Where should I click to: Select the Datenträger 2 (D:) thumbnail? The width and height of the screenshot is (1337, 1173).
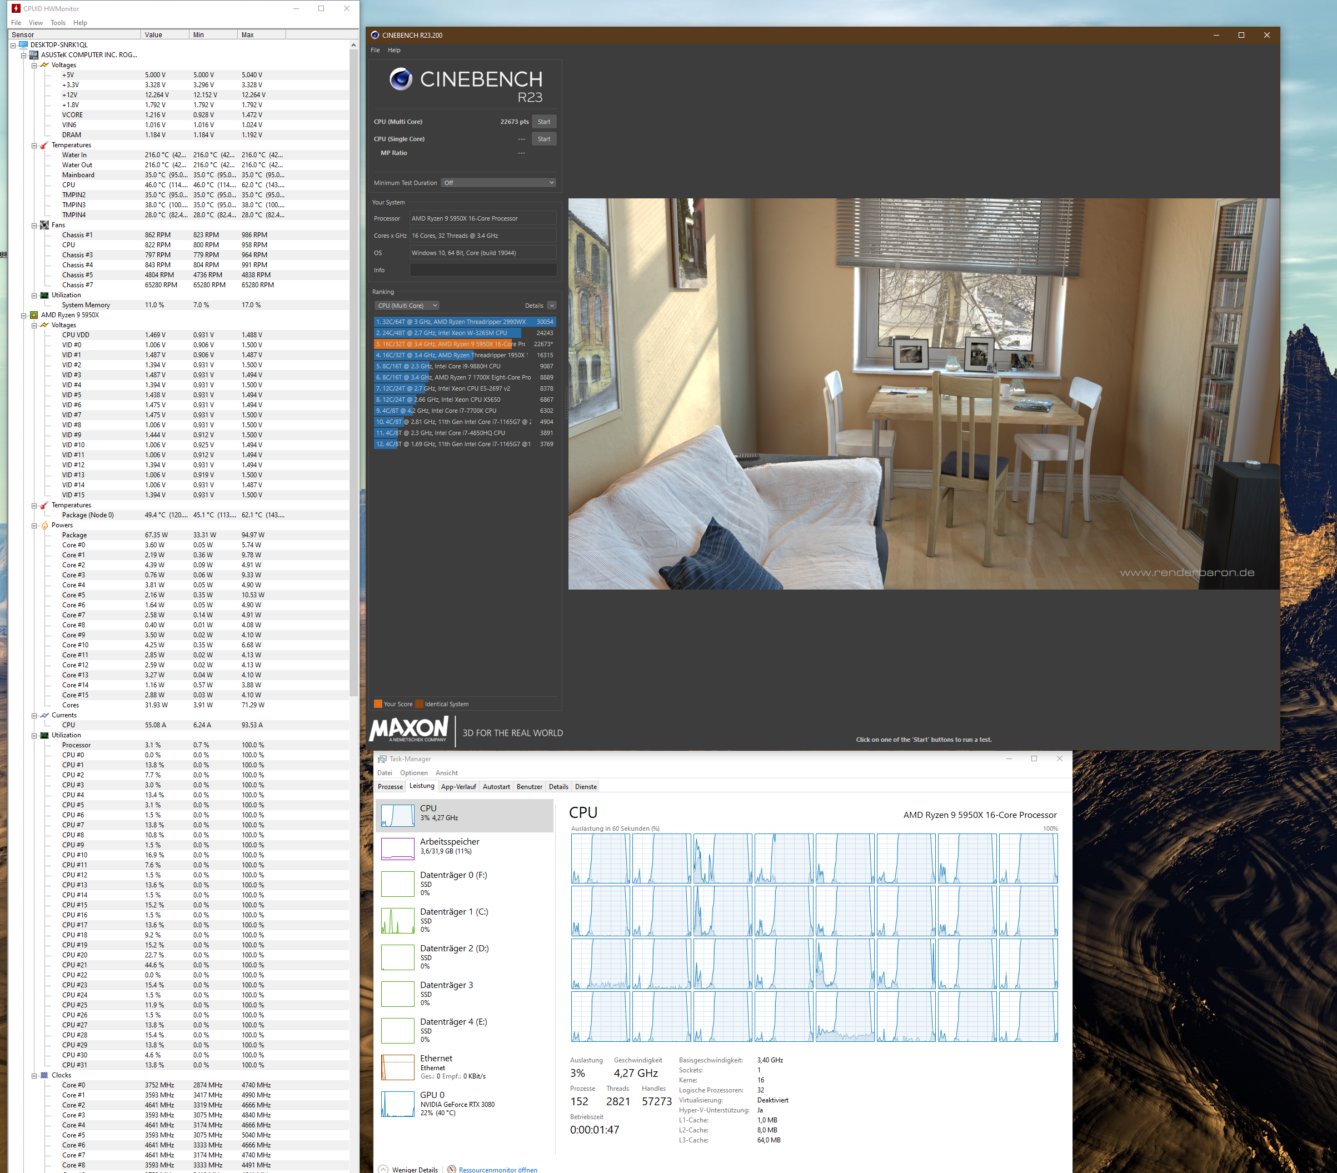click(x=398, y=957)
